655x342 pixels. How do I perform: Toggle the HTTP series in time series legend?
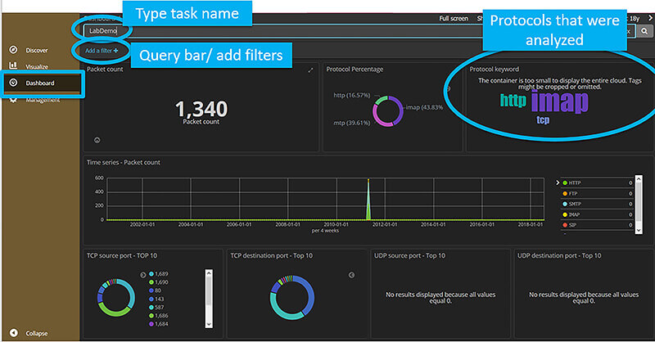pos(563,182)
